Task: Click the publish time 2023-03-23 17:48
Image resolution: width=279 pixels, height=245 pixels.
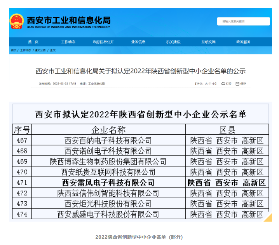Action: (64, 84)
